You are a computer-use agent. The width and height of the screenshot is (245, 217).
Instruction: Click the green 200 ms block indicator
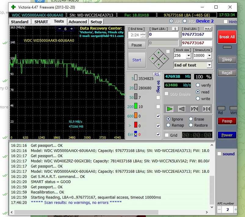[x=136, y=106]
